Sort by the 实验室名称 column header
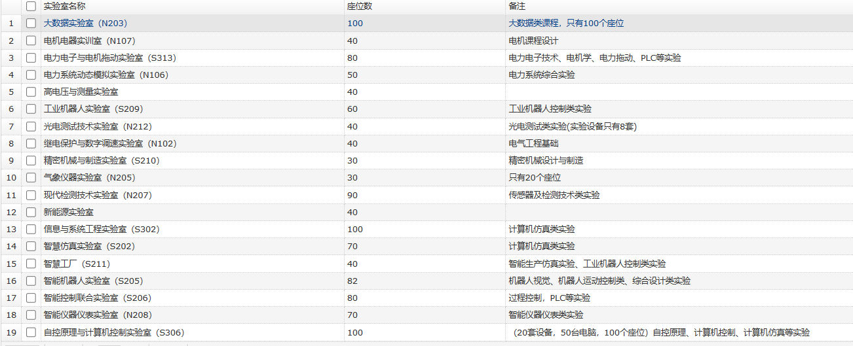853x346 pixels. pyautogui.click(x=64, y=6)
